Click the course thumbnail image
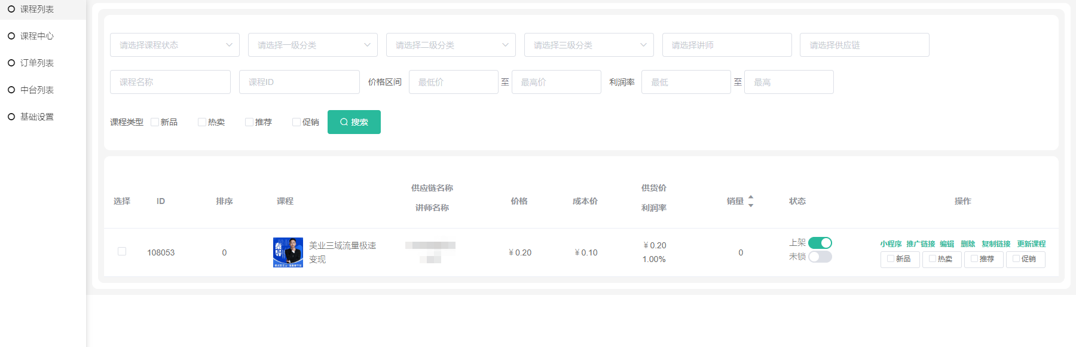This screenshot has height=347, width=1076. tap(288, 252)
